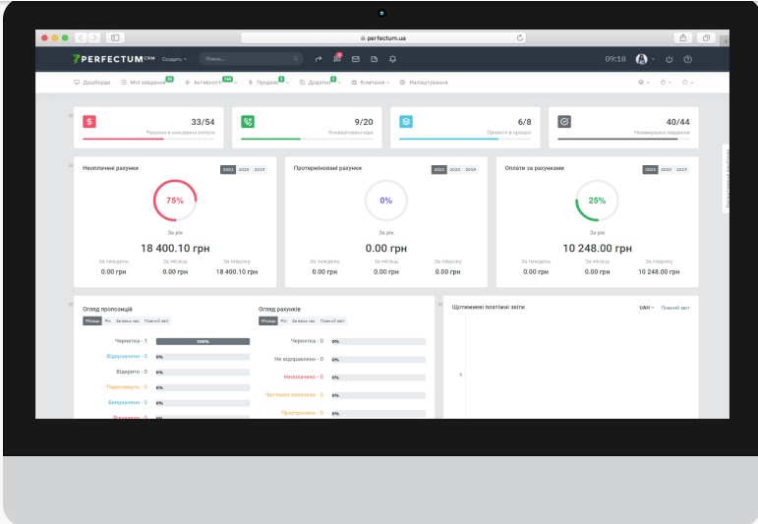Select Рік tab in Огляд пропозицій
This screenshot has width=758, height=524.
click(x=108, y=320)
